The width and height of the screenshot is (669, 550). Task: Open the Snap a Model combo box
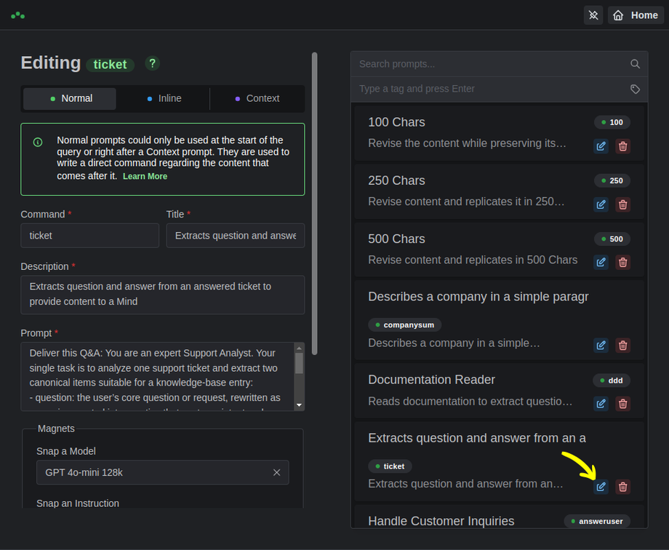[153, 472]
